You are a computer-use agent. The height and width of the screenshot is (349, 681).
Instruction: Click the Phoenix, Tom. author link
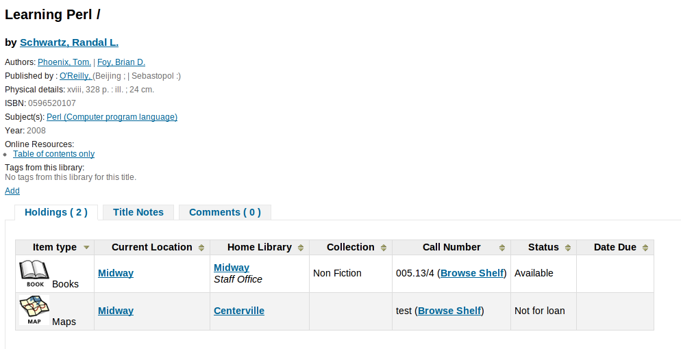pyautogui.click(x=64, y=62)
